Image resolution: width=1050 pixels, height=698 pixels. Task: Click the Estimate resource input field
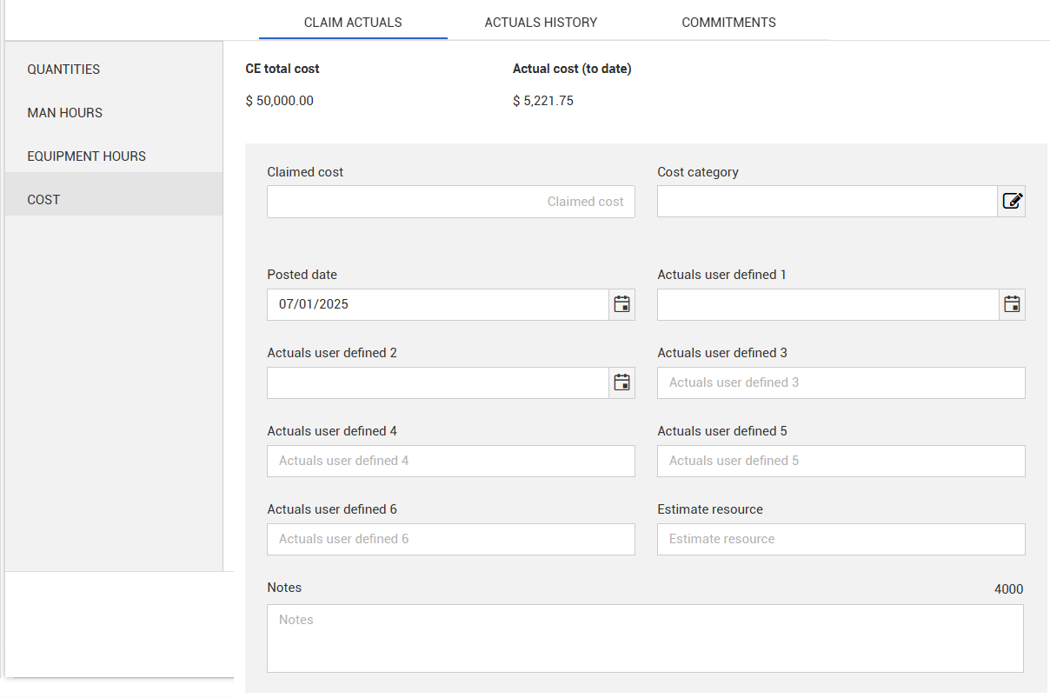pyautogui.click(x=841, y=539)
